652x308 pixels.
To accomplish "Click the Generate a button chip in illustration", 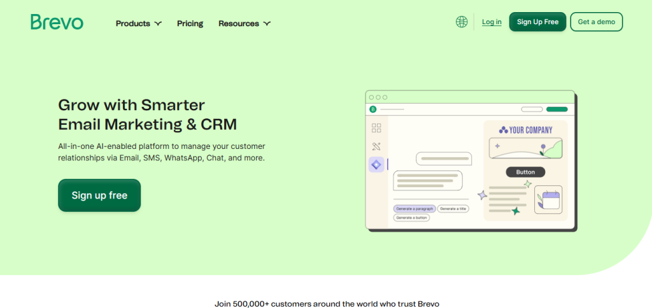I will coord(412,218).
